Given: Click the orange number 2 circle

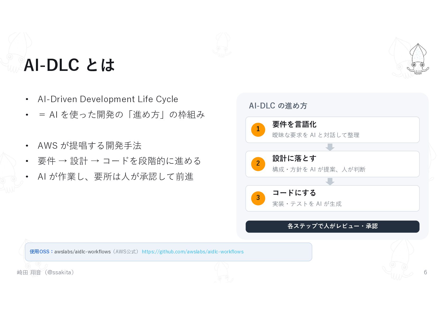Looking at the screenshot, I should pyautogui.click(x=258, y=164).
